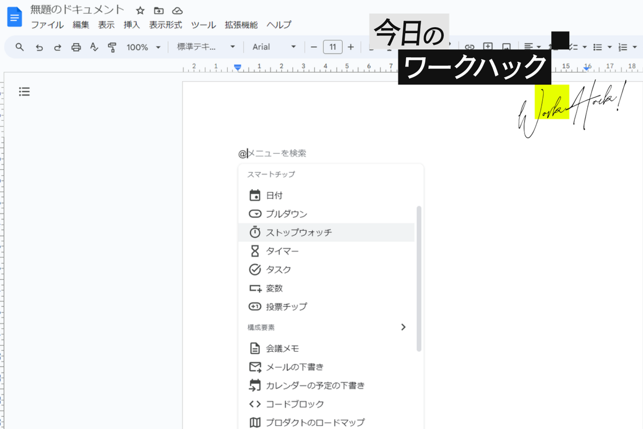Activate the paint format roller
643x429 pixels.
point(112,47)
